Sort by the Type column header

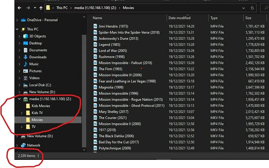214,18
